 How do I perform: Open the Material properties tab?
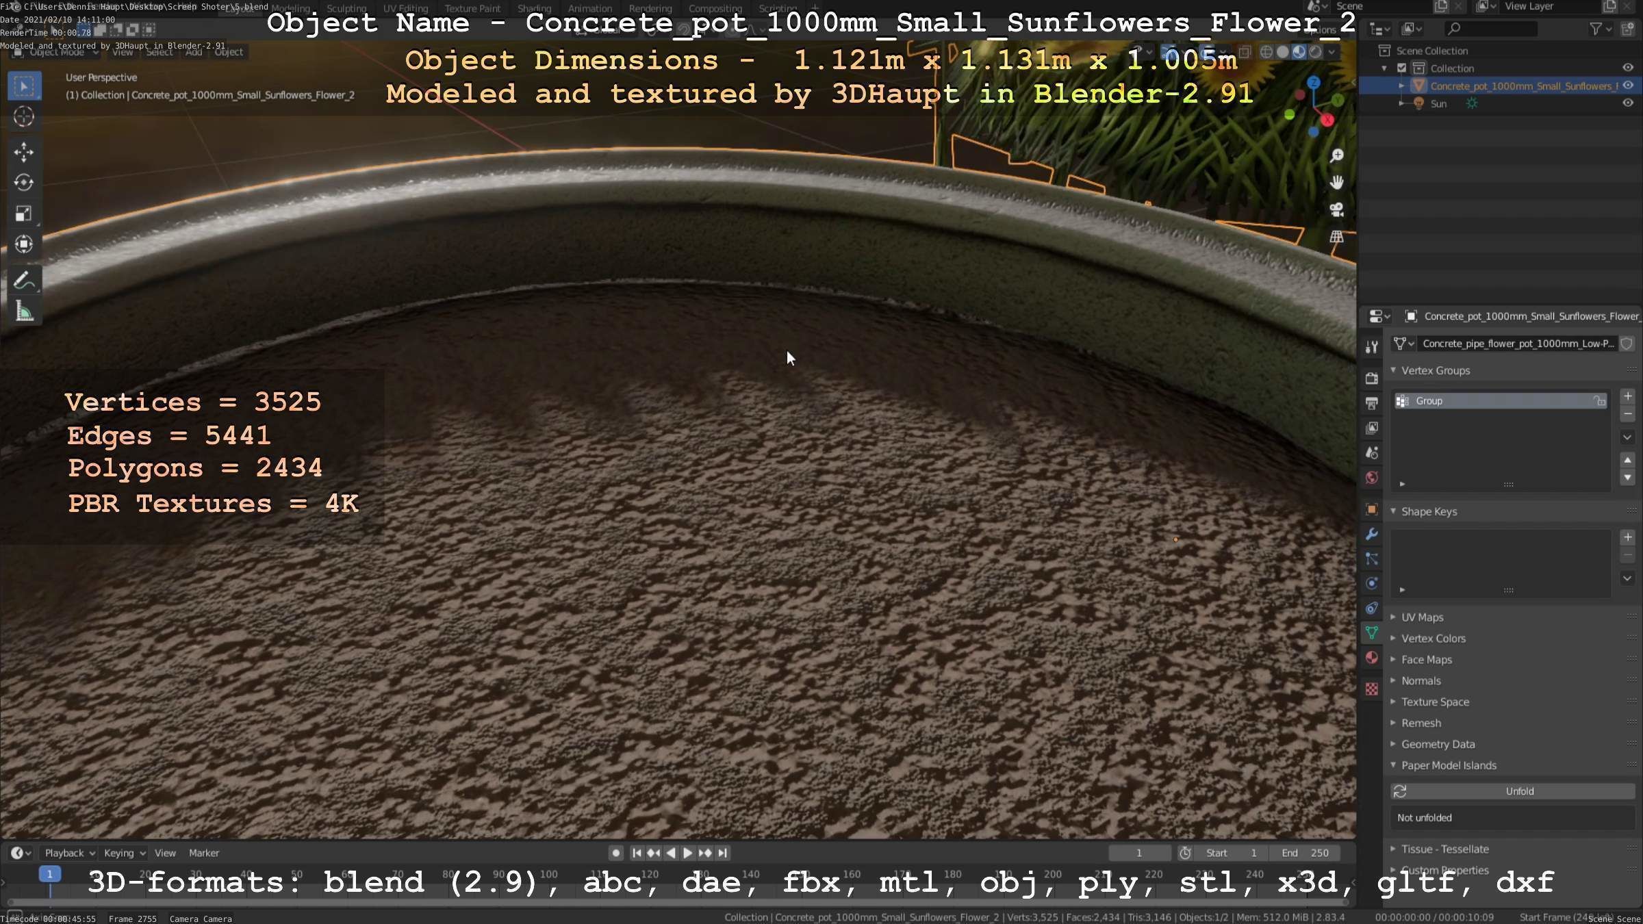click(x=1371, y=658)
